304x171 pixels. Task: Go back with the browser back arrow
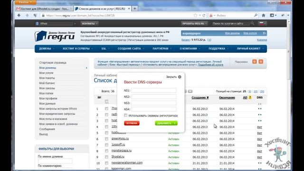19,15
